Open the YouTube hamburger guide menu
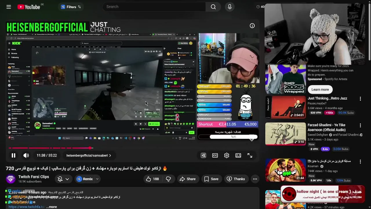 pyautogui.click(x=9, y=7)
